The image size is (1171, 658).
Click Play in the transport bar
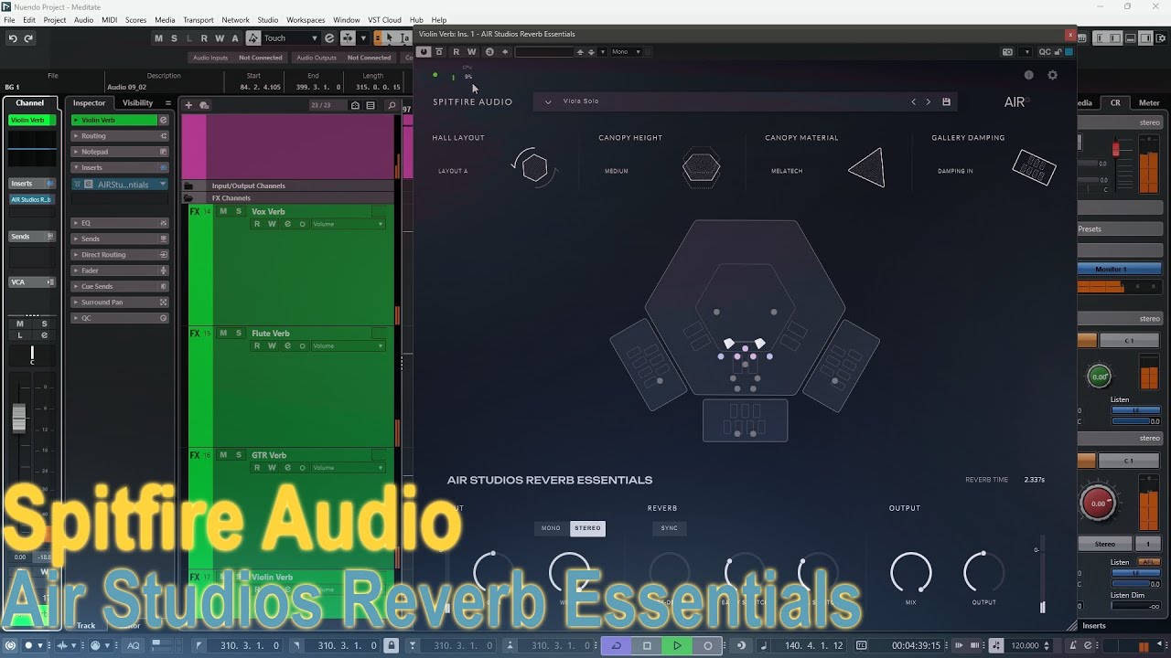point(677,645)
